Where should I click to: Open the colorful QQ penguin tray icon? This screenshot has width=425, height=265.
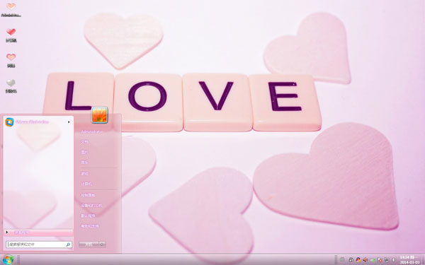click(x=358, y=260)
